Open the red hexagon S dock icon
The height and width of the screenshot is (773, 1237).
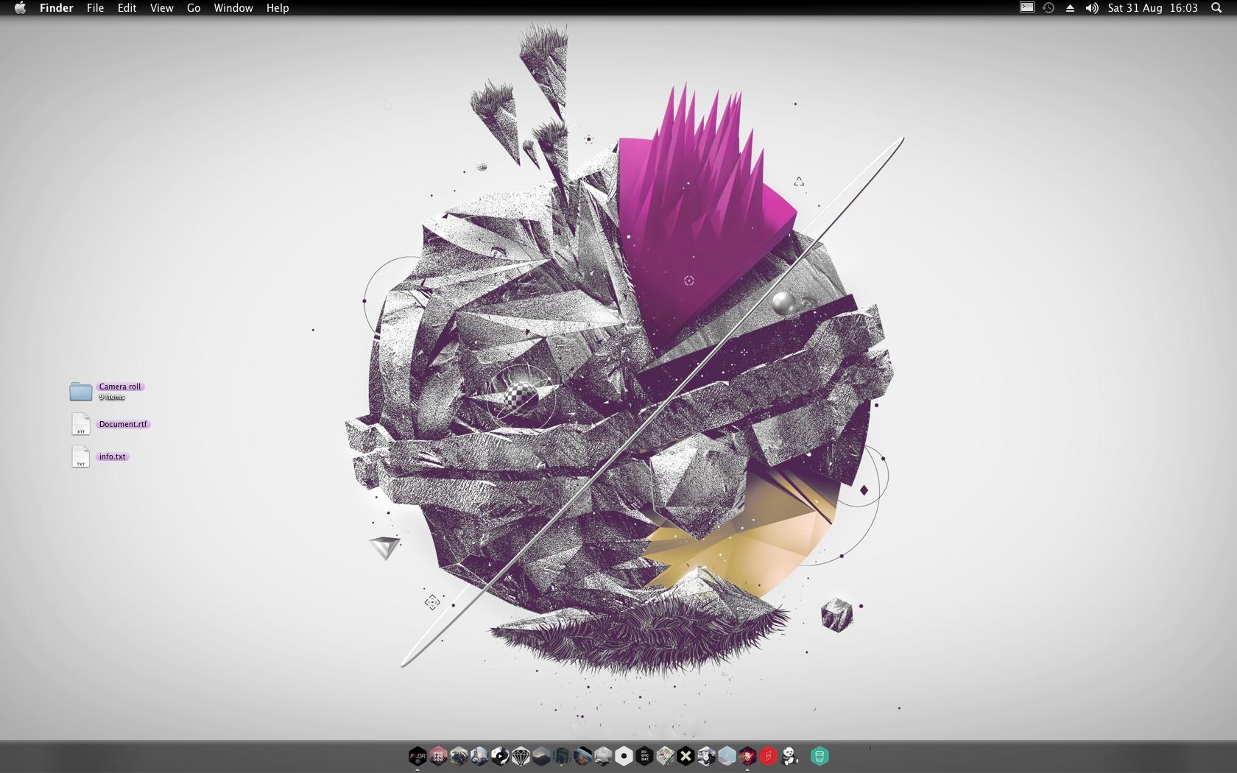point(768,756)
